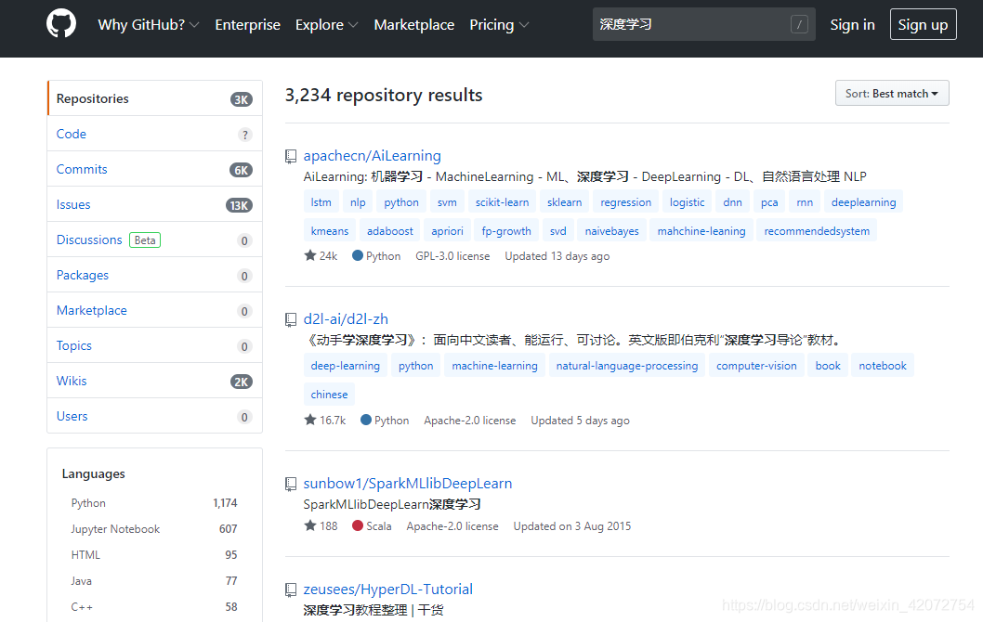Click the svm topic tag
The height and width of the screenshot is (622, 983).
(447, 201)
